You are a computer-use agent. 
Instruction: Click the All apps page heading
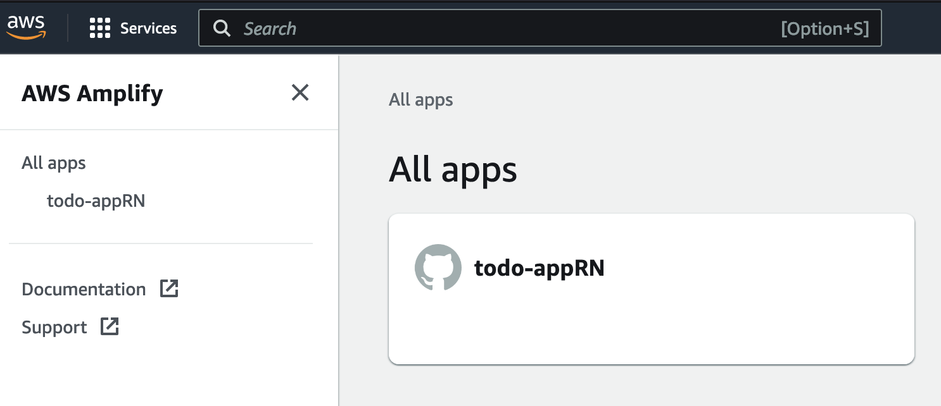pyautogui.click(x=453, y=169)
